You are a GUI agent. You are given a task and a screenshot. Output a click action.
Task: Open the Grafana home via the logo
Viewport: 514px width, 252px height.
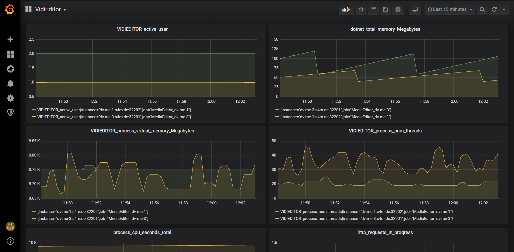[x=9, y=9]
